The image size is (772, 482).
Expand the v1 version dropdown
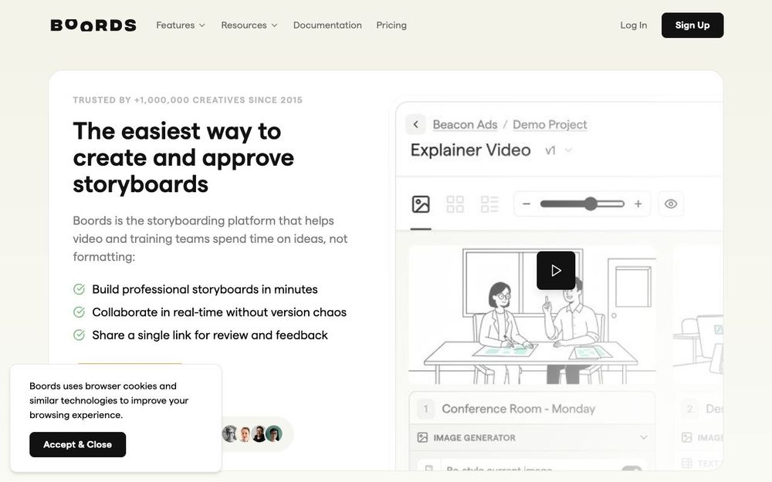pos(558,150)
